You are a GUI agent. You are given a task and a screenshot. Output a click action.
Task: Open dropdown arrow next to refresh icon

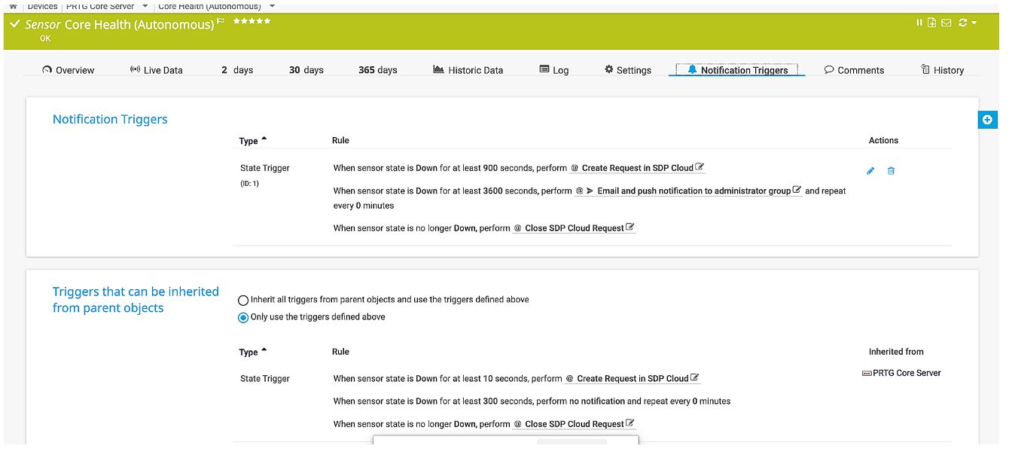[x=974, y=23]
